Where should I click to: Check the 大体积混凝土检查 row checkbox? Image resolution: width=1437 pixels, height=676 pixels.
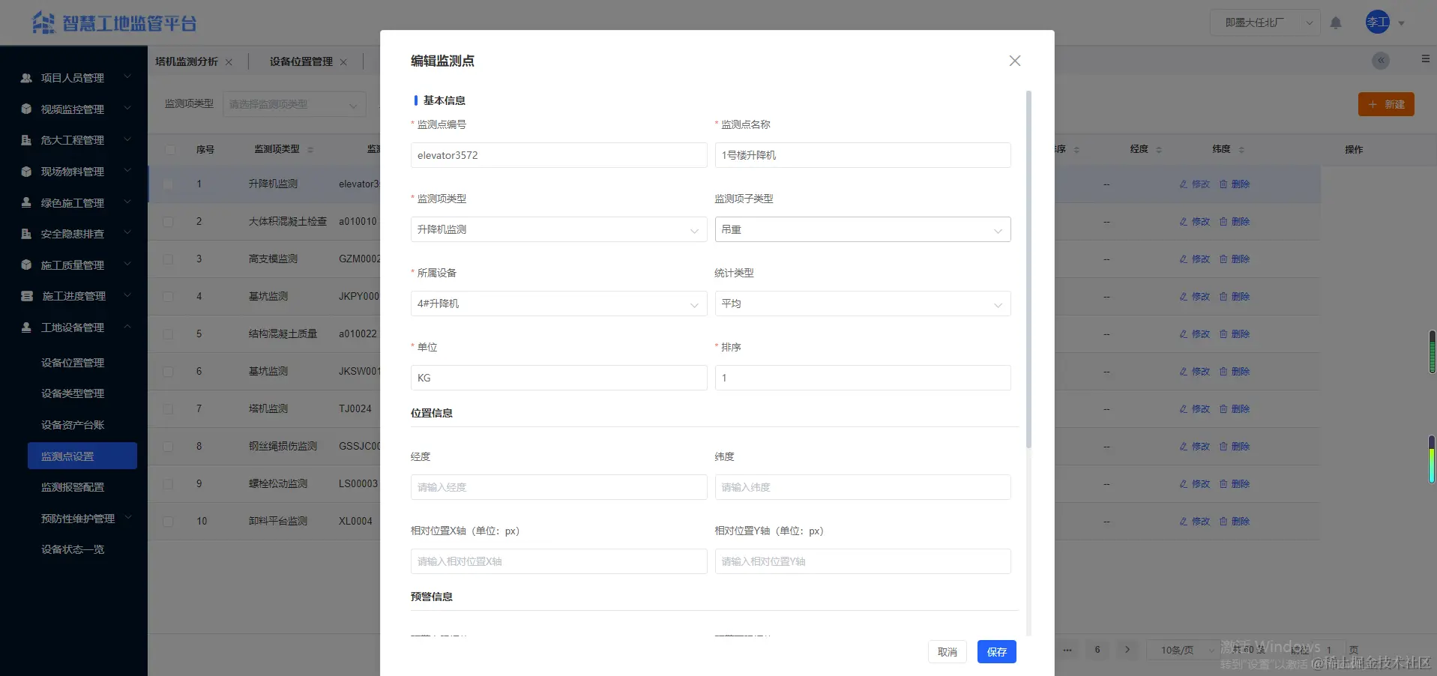click(169, 221)
